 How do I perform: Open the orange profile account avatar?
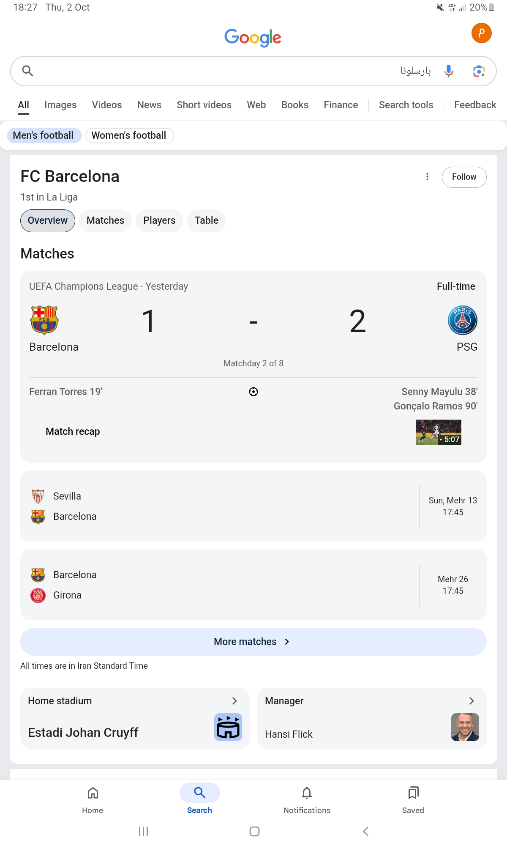481,33
